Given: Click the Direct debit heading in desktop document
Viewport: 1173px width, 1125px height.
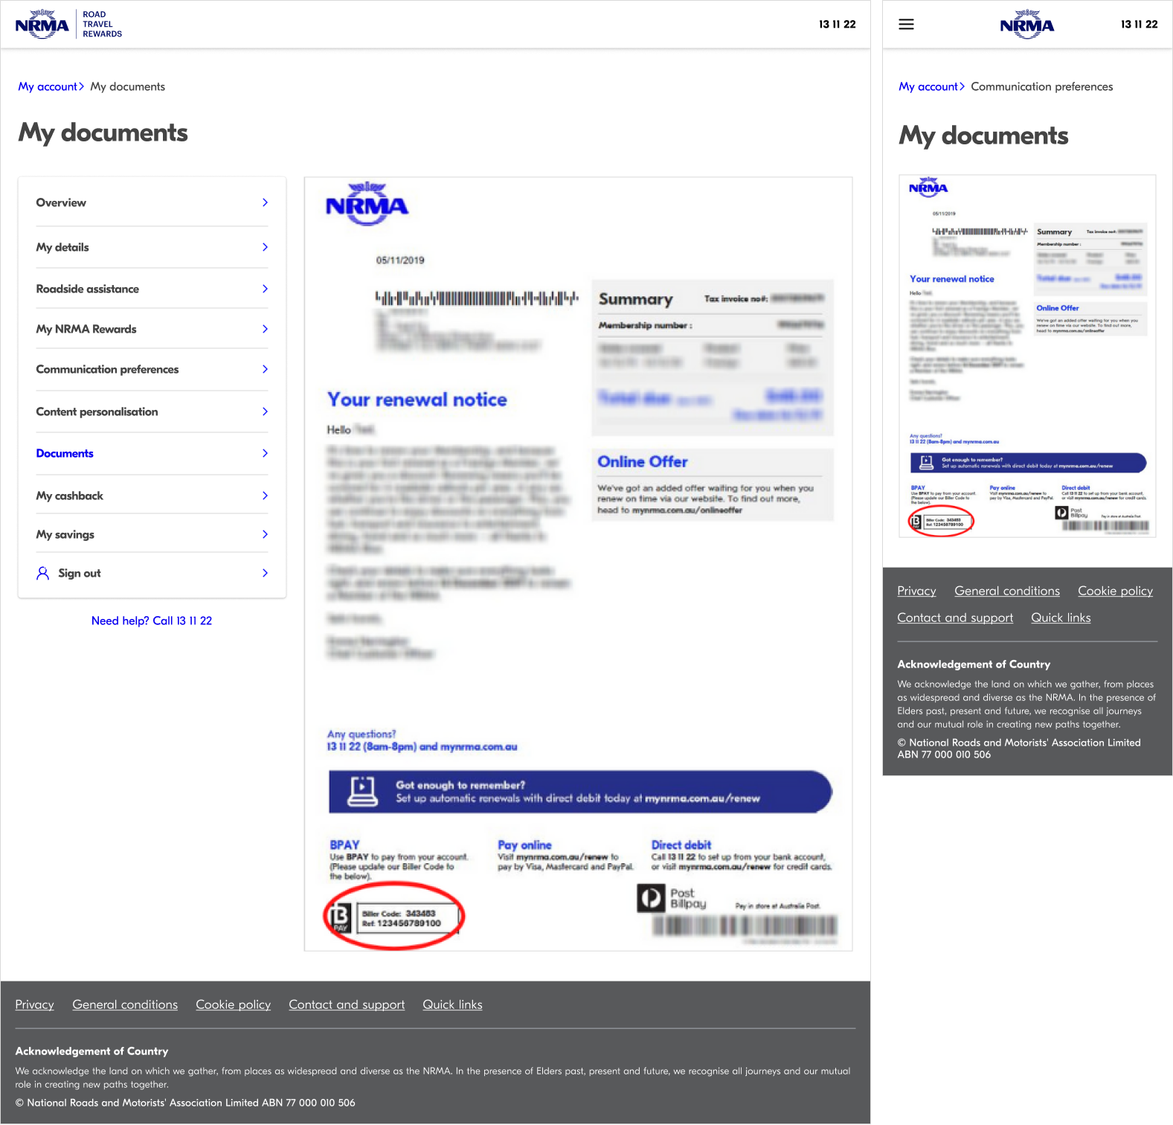Looking at the screenshot, I should 681,845.
